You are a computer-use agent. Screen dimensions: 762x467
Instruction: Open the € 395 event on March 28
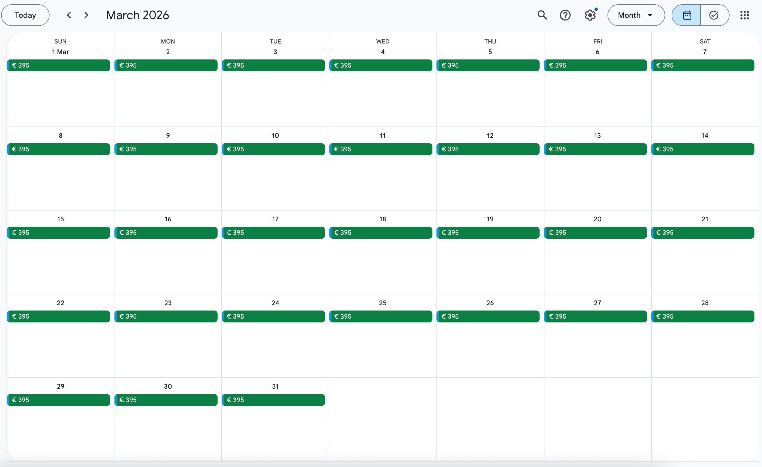tap(703, 316)
